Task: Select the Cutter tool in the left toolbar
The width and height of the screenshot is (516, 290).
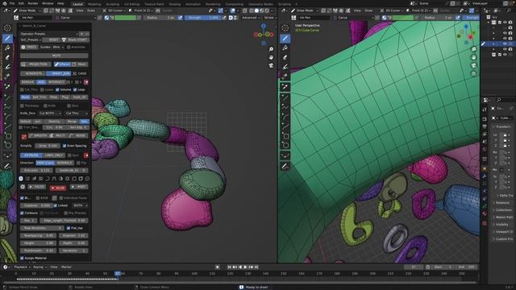Action: (x=7, y=77)
